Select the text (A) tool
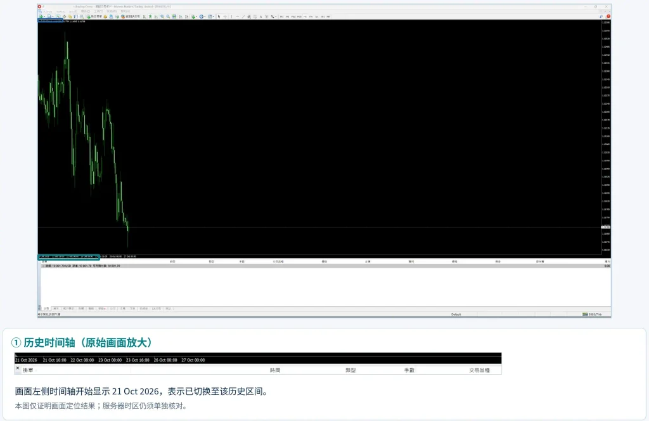649x421 pixels. click(x=260, y=16)
